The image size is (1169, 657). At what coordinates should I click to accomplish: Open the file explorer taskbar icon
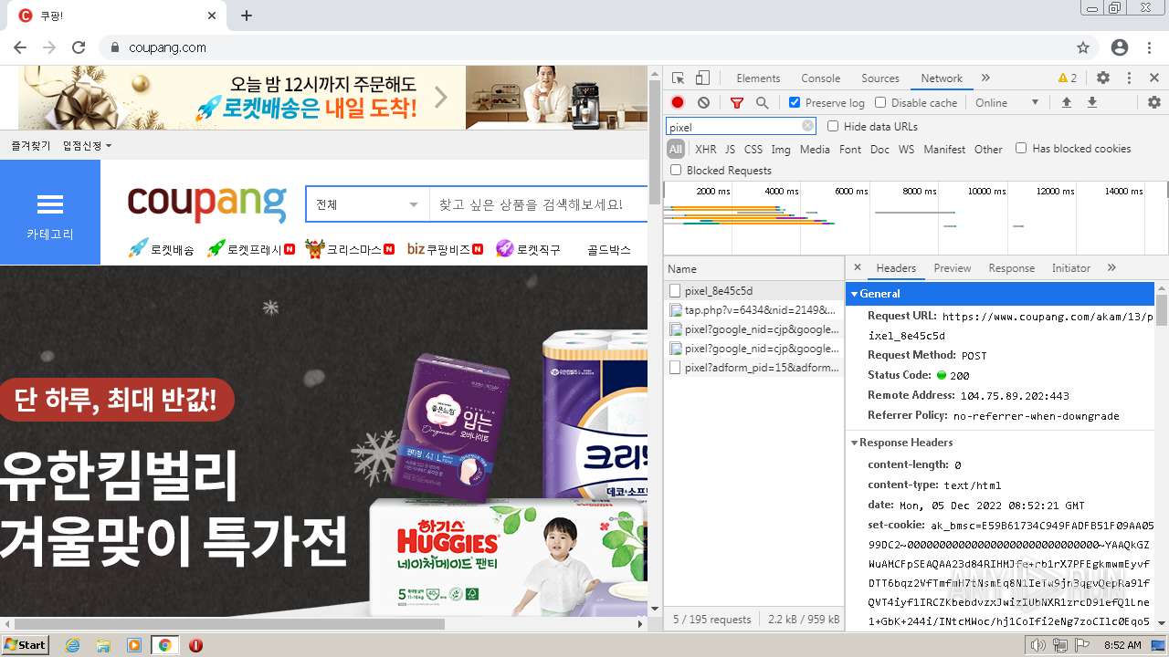tap(103, 645)
